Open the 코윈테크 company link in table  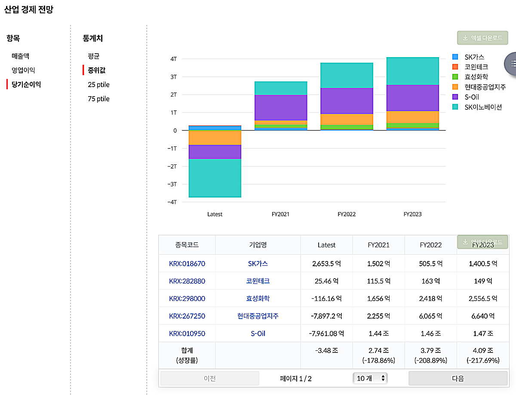[258, 281]
